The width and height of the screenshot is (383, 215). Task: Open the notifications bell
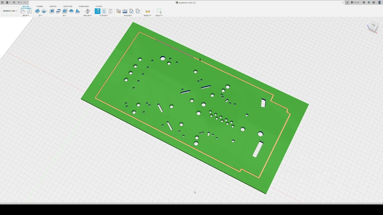[369, 2]
